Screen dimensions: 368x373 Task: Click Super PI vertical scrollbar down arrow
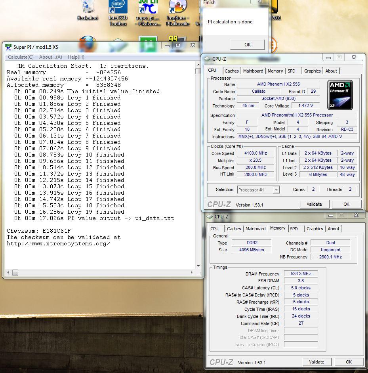[198, 266]
